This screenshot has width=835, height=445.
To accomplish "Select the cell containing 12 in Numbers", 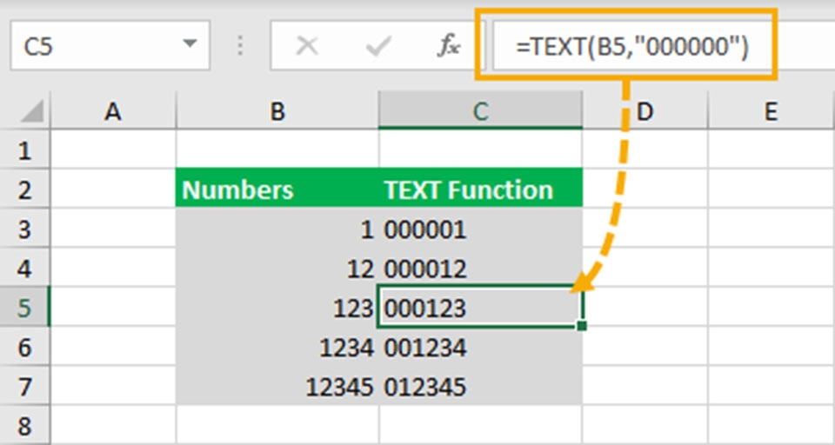I will [x=277, y=268].
